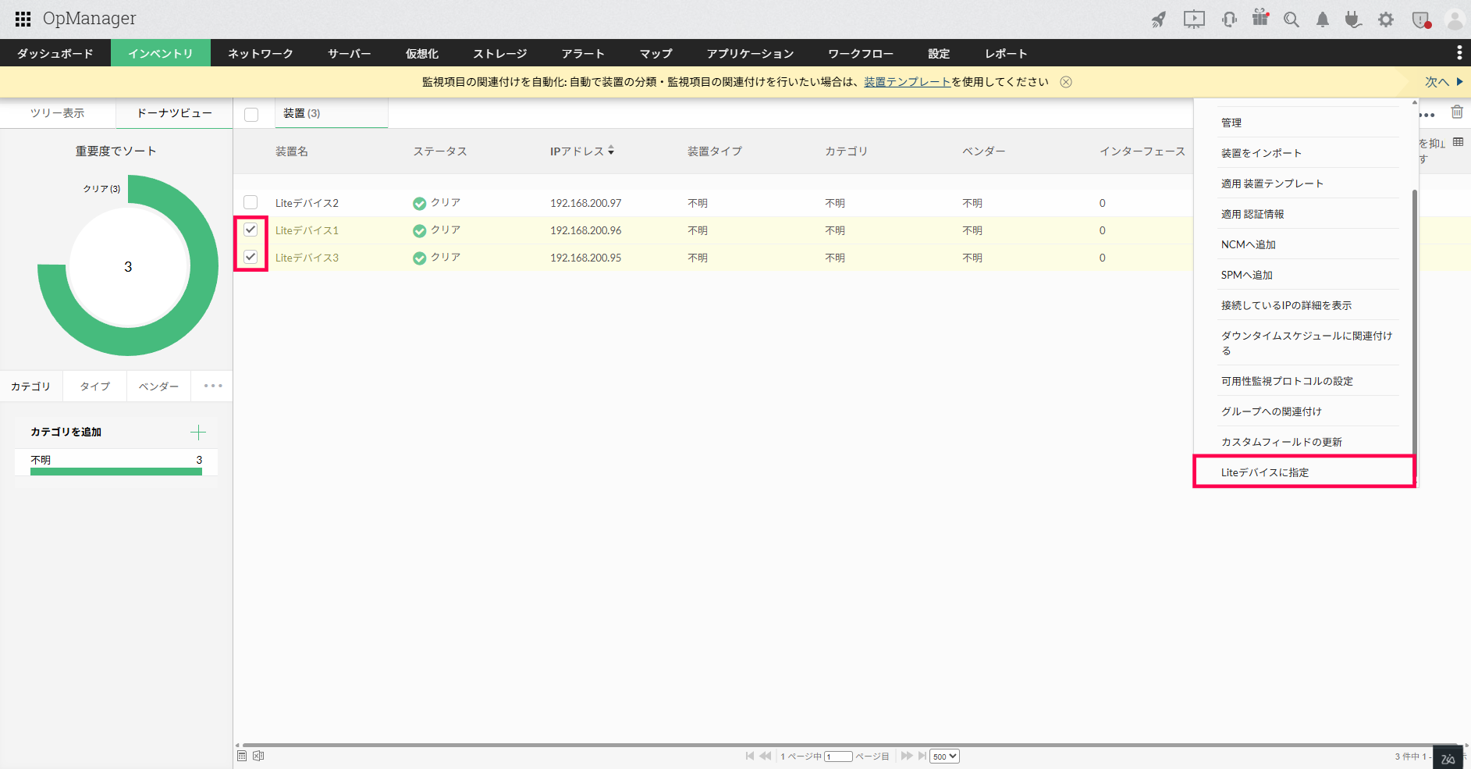Select Liteデバイスに指定 menu item
The width and height of the screenshot is (1471, 769).
1264,472
